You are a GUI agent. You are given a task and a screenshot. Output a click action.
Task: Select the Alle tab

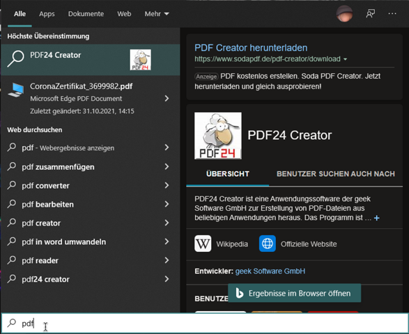[20, 14]
